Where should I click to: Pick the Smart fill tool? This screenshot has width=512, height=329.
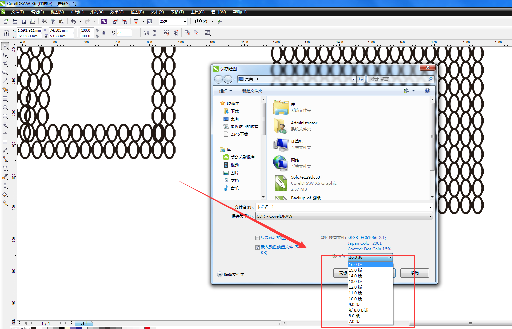5,90
